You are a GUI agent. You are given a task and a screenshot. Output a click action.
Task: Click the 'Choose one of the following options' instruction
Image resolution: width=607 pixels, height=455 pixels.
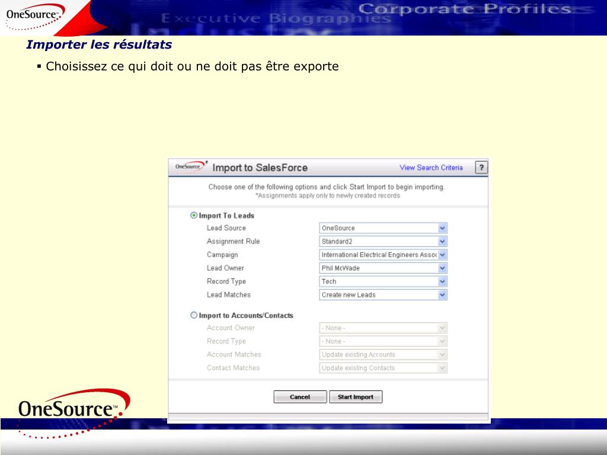327,187
